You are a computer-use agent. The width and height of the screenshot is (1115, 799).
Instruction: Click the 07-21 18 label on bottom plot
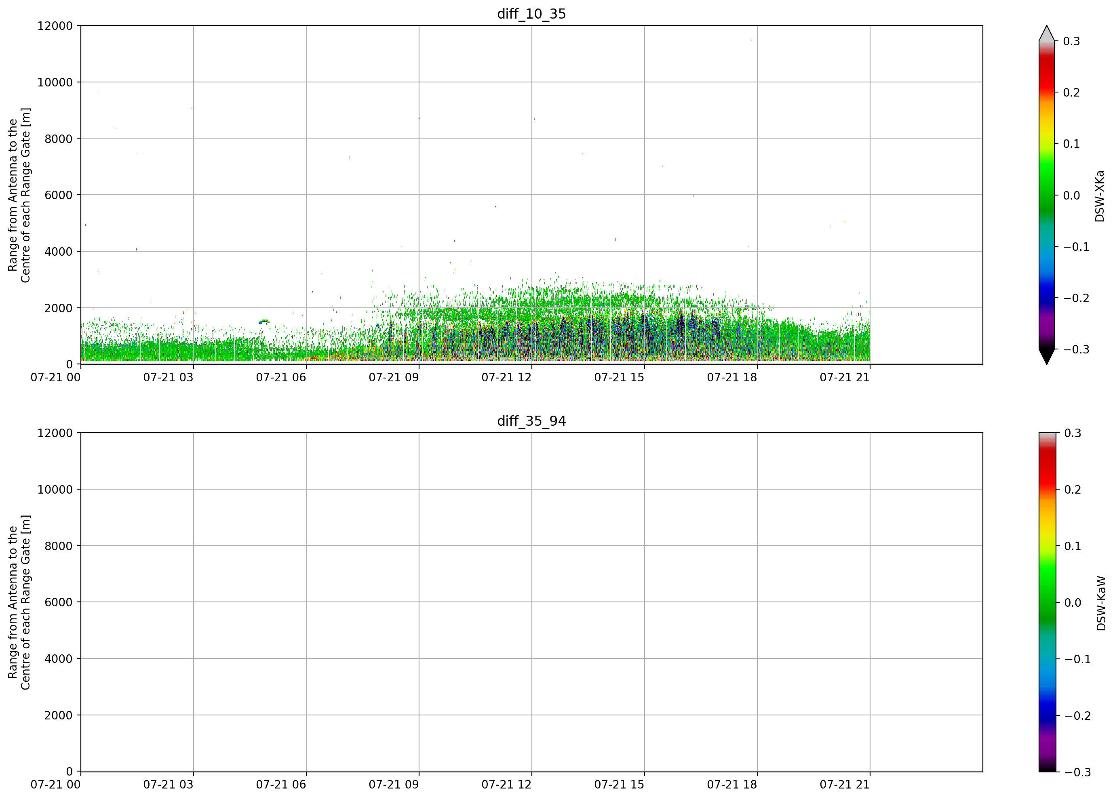pos(732,785)
